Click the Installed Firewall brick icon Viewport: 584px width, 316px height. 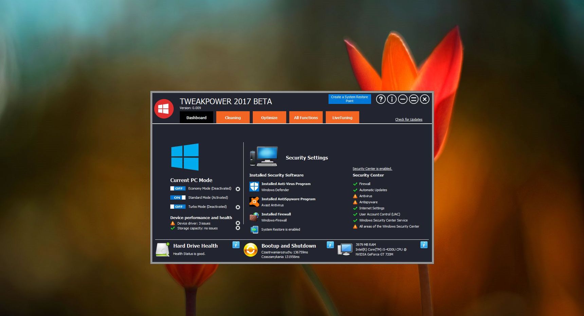254,217
